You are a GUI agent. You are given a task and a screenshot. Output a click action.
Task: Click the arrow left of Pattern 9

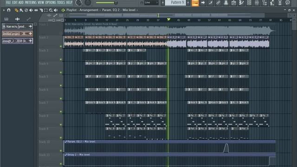point(163,3)
